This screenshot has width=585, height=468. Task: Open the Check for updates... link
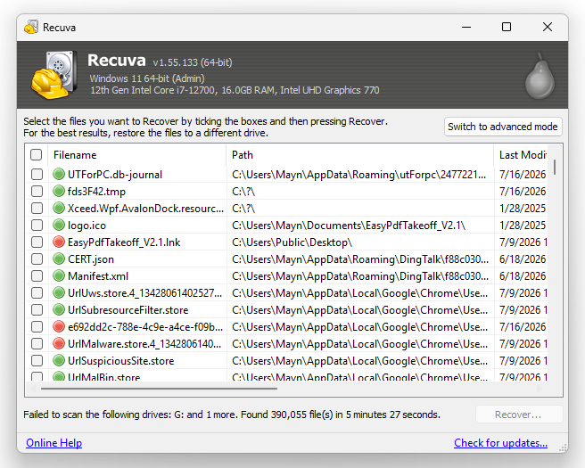coord(500,443)
